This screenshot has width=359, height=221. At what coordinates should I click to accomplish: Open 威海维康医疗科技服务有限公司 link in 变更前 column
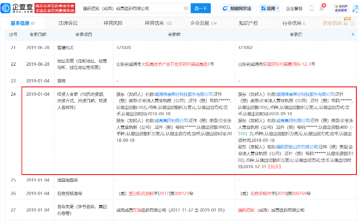coord(184,94)
